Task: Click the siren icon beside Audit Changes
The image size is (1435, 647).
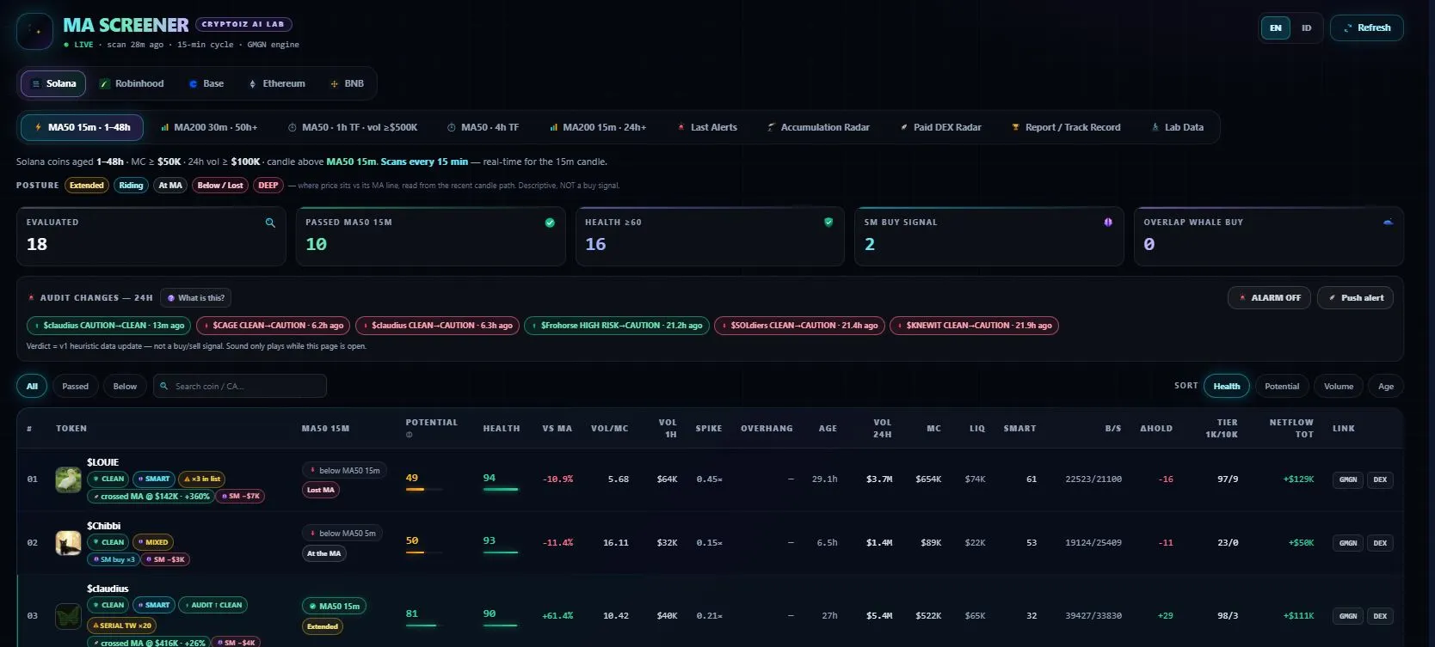Action: 31,298
